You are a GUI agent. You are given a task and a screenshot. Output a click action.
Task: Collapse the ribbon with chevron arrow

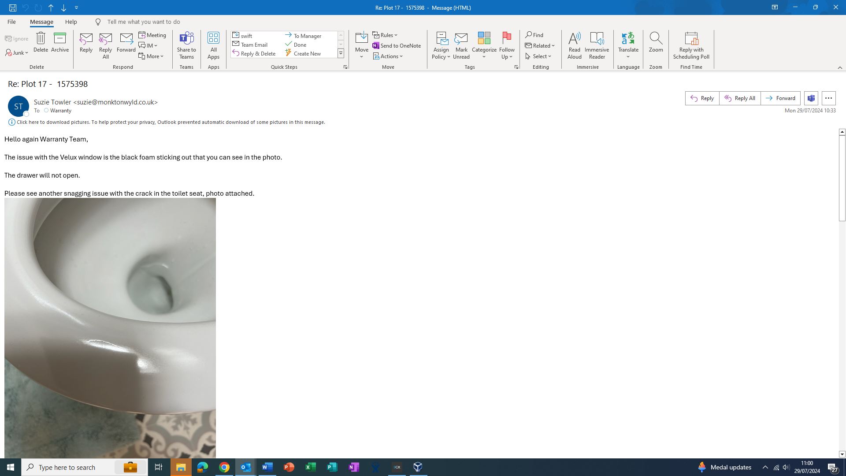pyautogui.click(x=839, y=67)
